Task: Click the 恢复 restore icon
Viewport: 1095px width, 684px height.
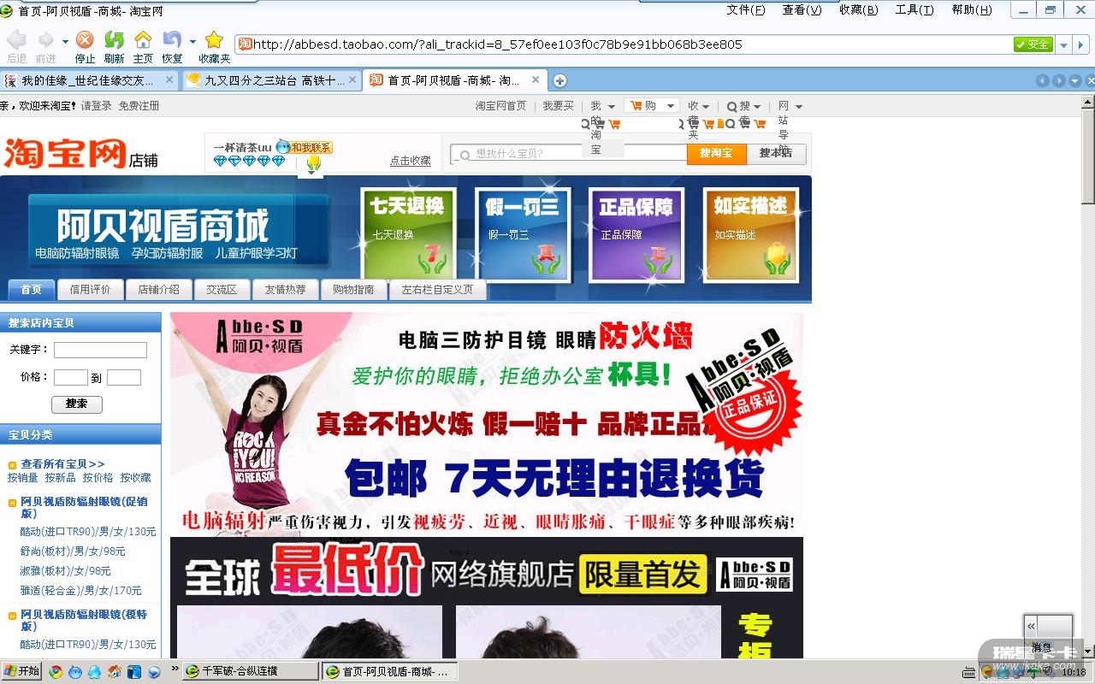Action: pos(172,40)
